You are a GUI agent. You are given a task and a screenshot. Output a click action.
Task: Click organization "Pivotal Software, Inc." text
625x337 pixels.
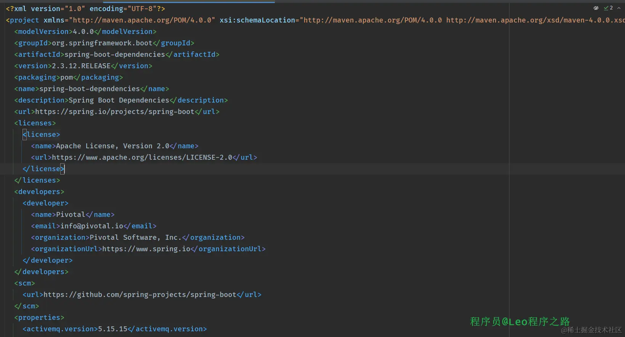tap(136, 238)
